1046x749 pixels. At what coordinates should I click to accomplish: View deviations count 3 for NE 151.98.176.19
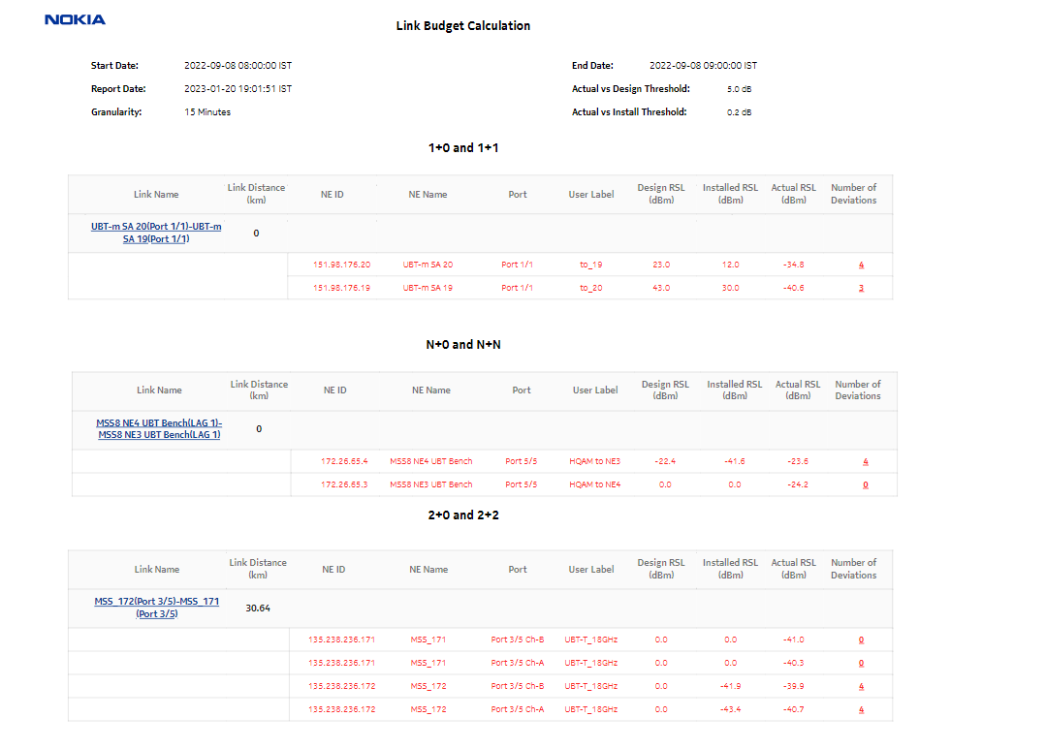click(x=860, y=287)
